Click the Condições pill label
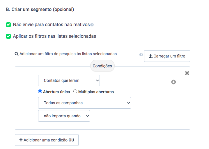The width and height of the screenshot is (209, 149). 102,66
